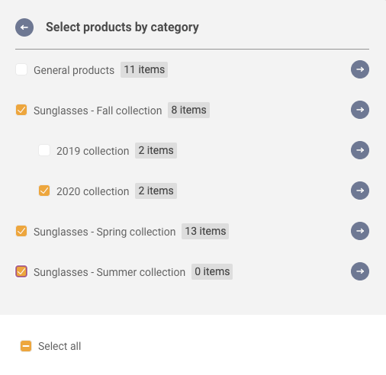Click the back arrow icon beside title
Image resolution: width=386 pixels, height=375 pixels.
pos(24,27)
